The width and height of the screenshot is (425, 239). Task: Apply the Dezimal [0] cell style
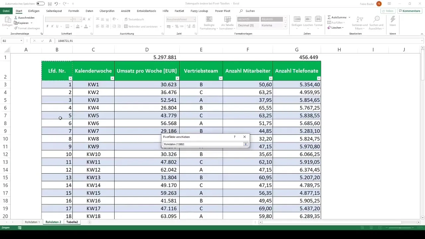click(x=248, y=25)
